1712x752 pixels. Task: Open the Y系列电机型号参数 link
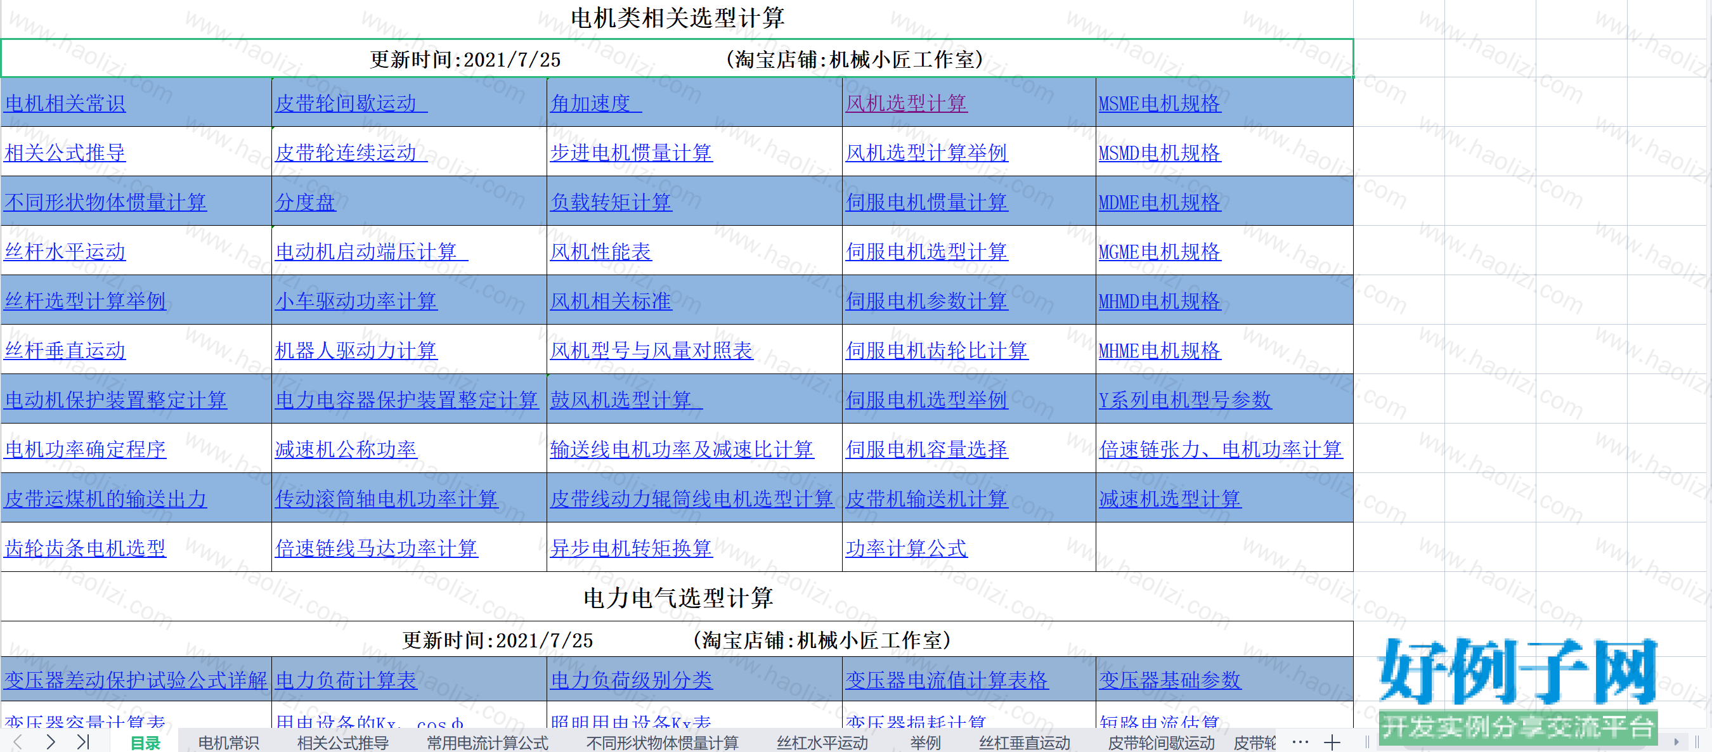(1185, 400)
